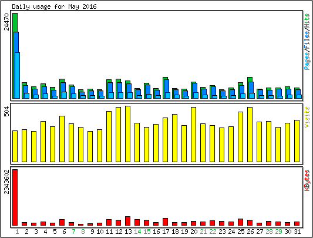Viewport: 313px width, 238px height.
Task: Click day label 20 on the x-axis
Action: coord(194,232)
